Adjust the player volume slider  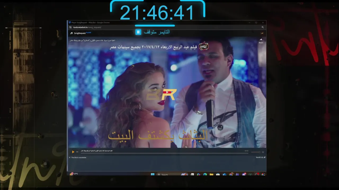(256, 152)
